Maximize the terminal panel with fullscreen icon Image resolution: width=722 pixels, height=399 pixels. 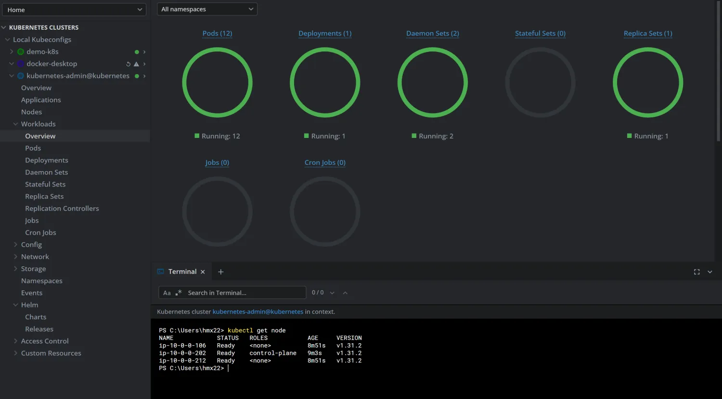tap(696, 272)
